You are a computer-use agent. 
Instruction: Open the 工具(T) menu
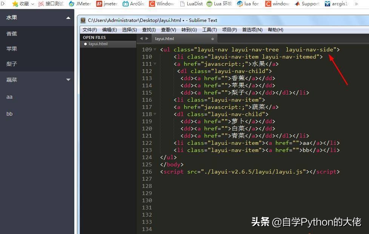(209, 30)
